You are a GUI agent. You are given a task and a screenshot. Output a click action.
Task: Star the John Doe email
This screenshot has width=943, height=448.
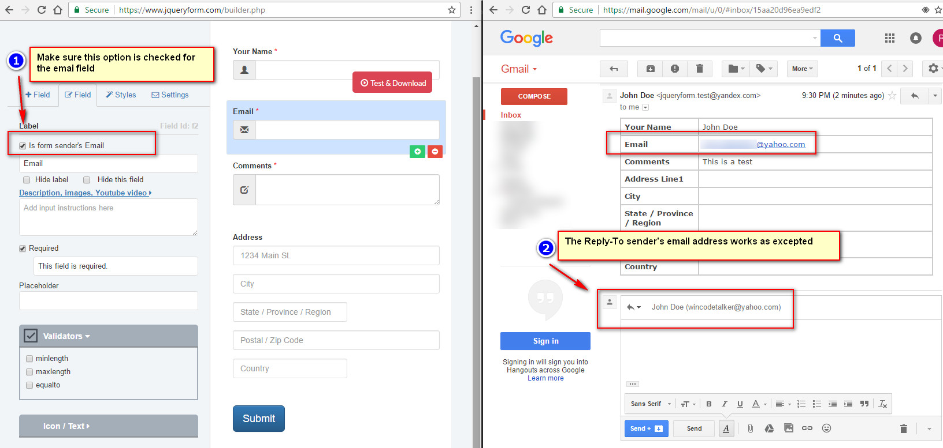[x=892, y=96]
